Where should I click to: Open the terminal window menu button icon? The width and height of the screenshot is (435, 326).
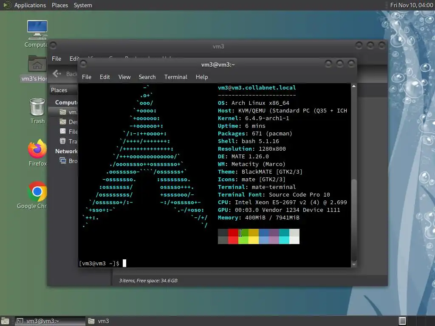[x=83, y=64]
